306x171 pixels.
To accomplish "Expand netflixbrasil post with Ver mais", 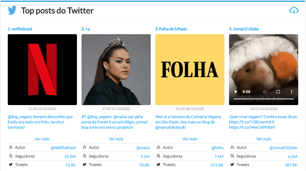I will (42, 139).
